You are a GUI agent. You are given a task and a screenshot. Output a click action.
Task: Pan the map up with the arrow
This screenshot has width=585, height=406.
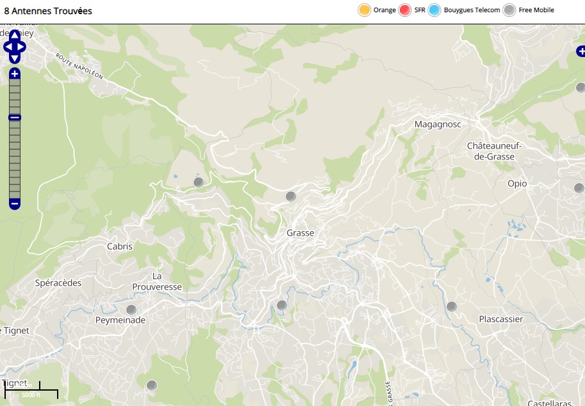(x=14, y=36)
